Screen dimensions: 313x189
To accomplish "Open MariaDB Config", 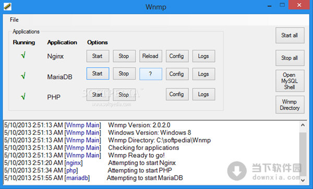I will click(x=177, y=74).
